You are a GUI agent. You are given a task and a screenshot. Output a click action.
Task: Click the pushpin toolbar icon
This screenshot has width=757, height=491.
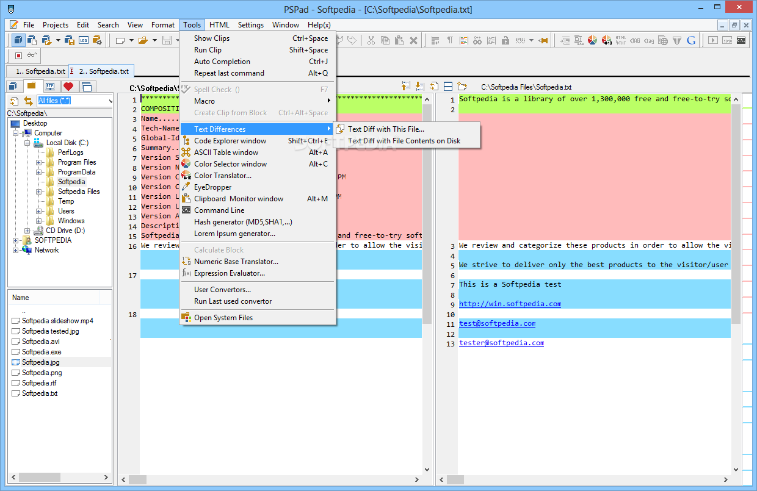point(543,40)
